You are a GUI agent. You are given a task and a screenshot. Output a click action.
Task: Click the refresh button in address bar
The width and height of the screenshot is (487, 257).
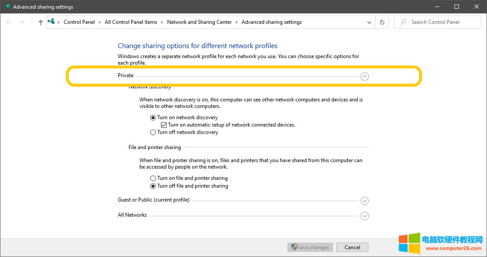pyautogui.click(x=382, y=22)
